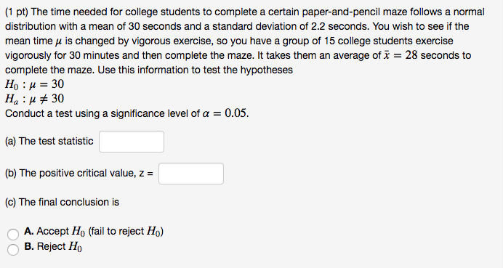Click the 'Conduct a test using' sentence
The height and width of the screenshot is (268, 503).
(x=52, y=113)
